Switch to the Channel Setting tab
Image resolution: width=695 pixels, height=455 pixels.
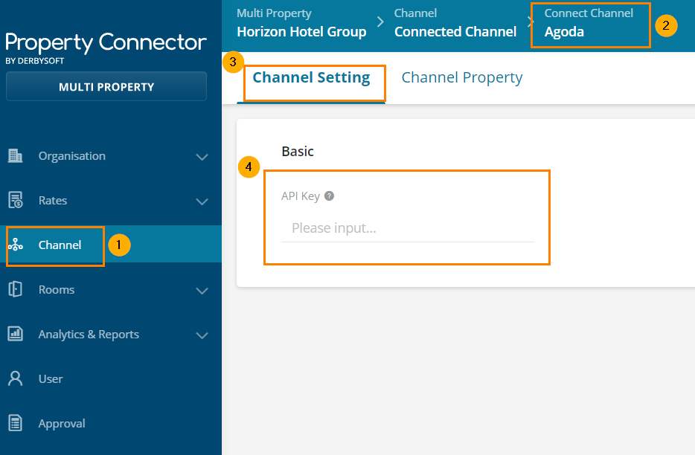[x=311, y=78]
